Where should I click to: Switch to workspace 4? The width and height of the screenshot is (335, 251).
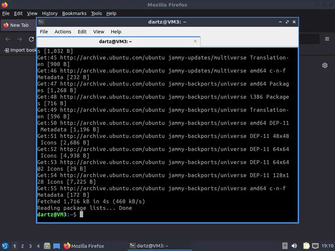[38, 246]
